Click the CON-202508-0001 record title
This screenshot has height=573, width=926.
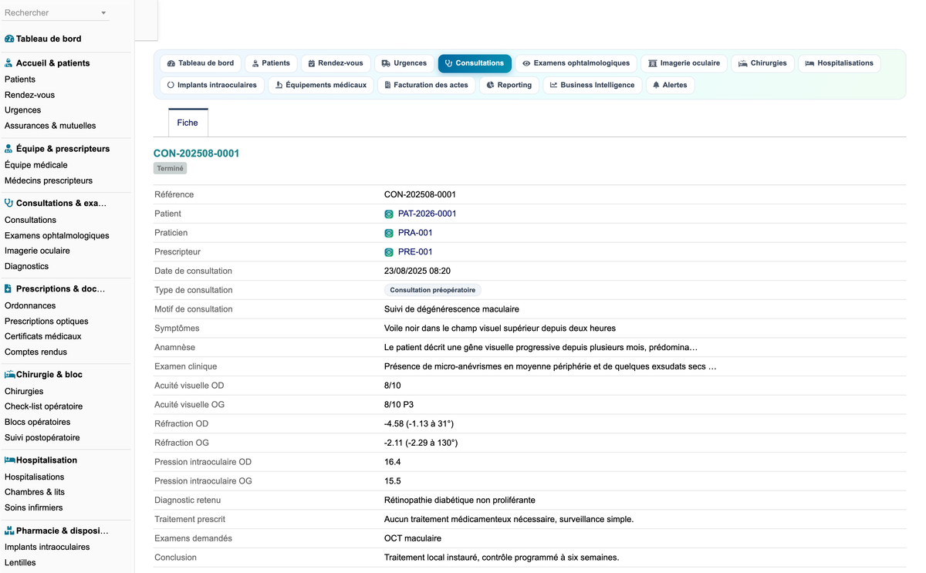[x=197, y=153]
